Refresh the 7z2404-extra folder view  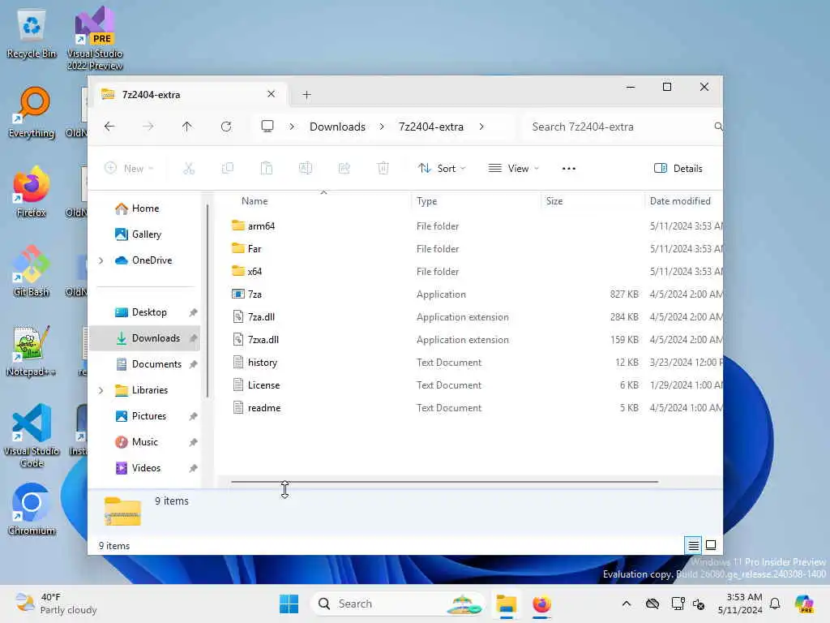pos(226,127)
